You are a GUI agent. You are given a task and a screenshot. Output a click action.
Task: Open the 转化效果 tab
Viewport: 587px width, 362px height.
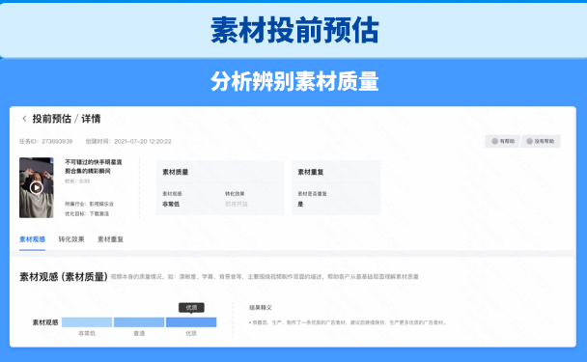pos(71,239)
